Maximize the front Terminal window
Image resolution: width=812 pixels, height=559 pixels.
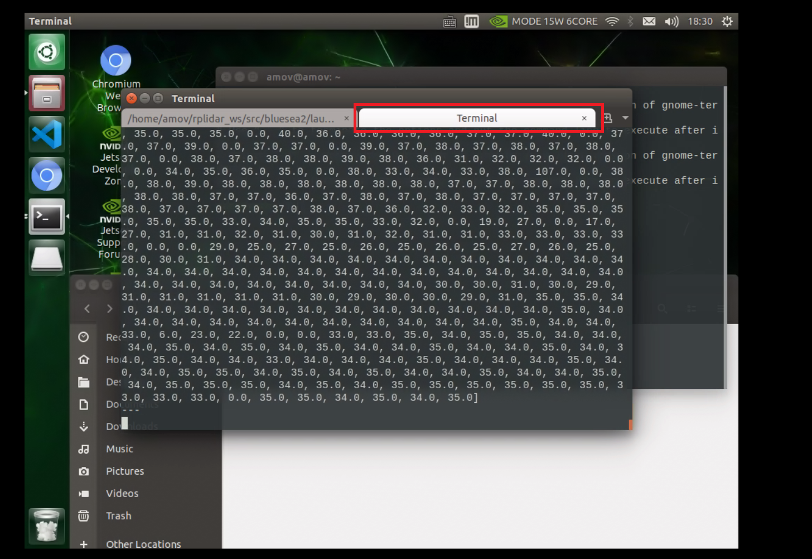coord(158,98)
